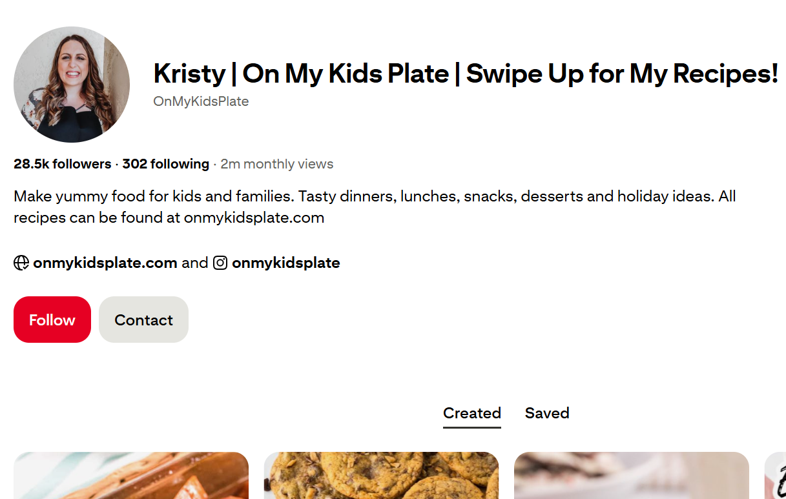Click the OnMyKidsPlate username text
The height and width of the screenshot is (499, 786).
201,101
